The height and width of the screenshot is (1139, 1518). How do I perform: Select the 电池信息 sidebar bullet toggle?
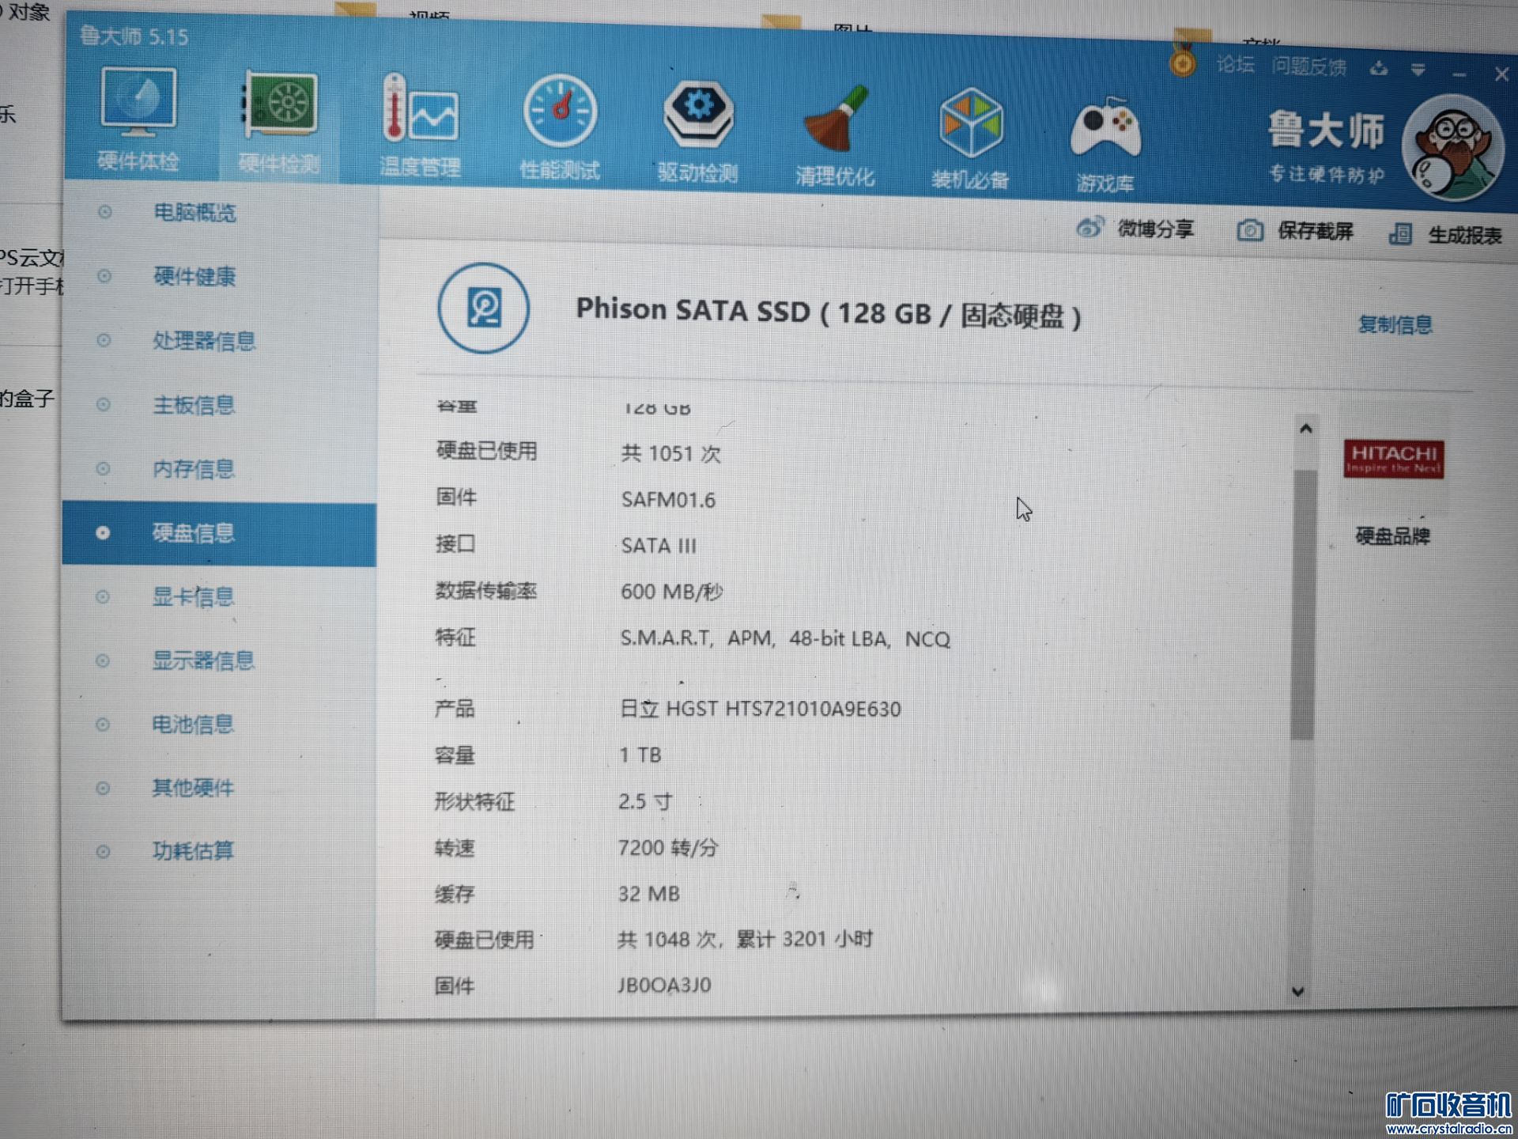click(104, 724)
